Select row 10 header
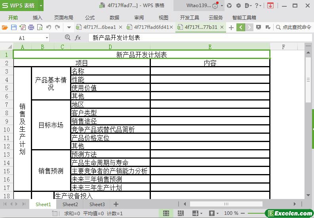 pos(7,129)
